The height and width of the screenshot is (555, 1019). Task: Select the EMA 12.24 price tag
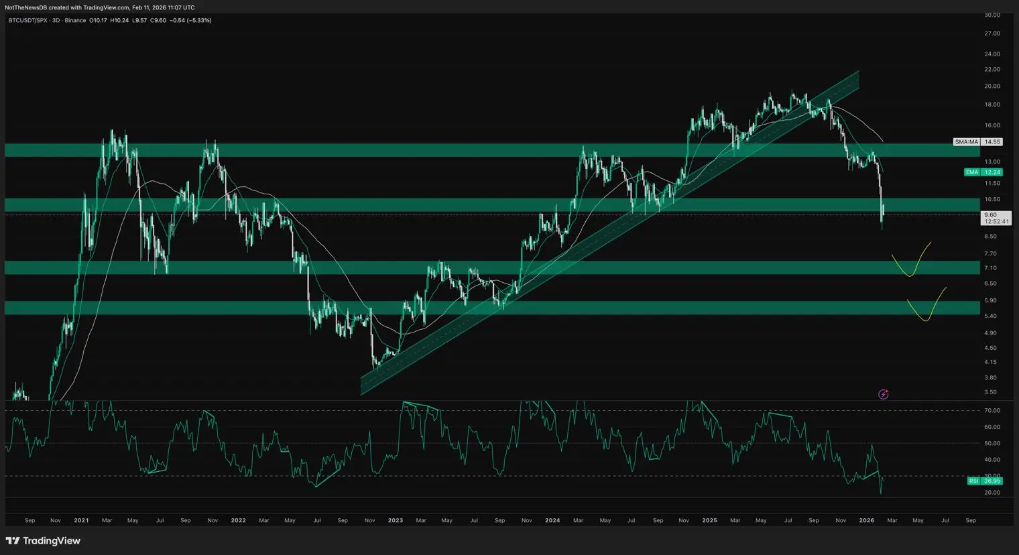click(x=983, y=172)
